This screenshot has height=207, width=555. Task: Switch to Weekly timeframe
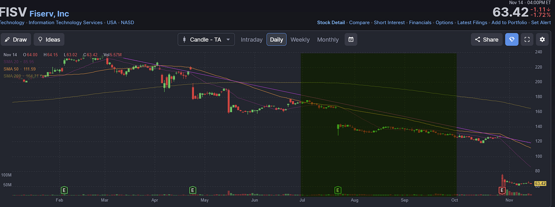(300, 40)
